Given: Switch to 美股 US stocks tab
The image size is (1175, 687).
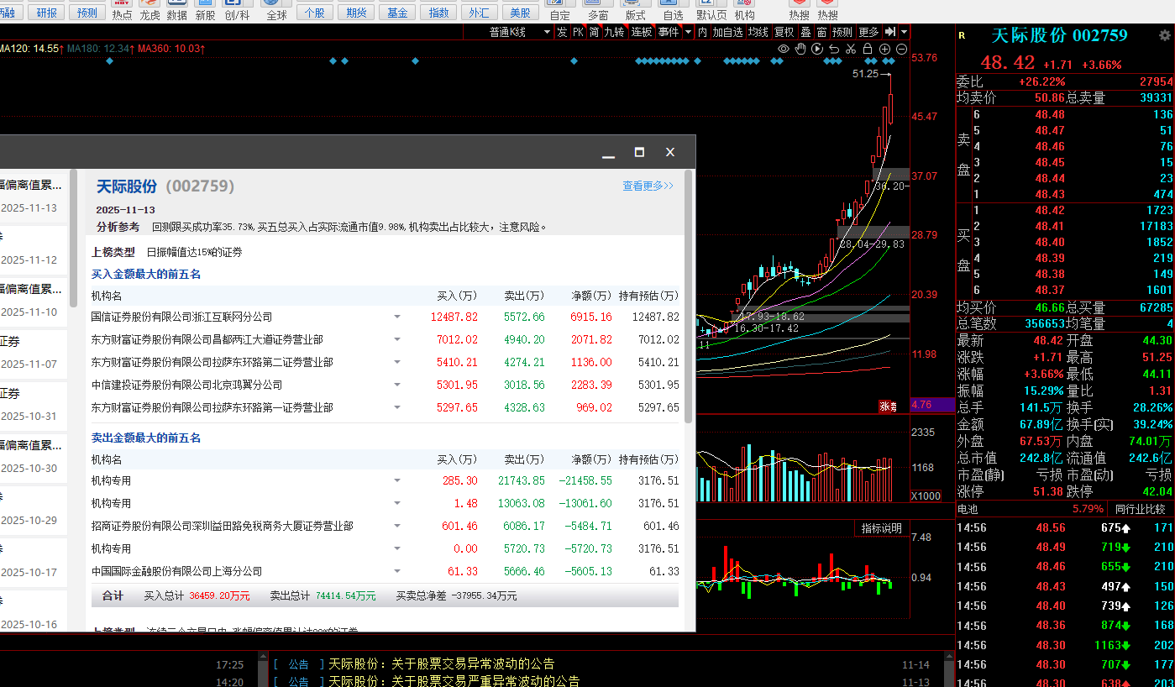Looking at the screenshot, I should [x=520, y=13].
